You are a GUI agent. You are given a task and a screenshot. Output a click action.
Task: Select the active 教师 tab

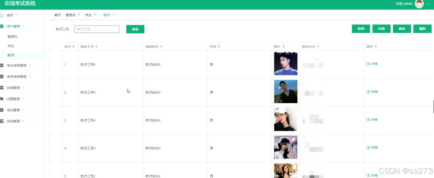[x=107, y=15]
